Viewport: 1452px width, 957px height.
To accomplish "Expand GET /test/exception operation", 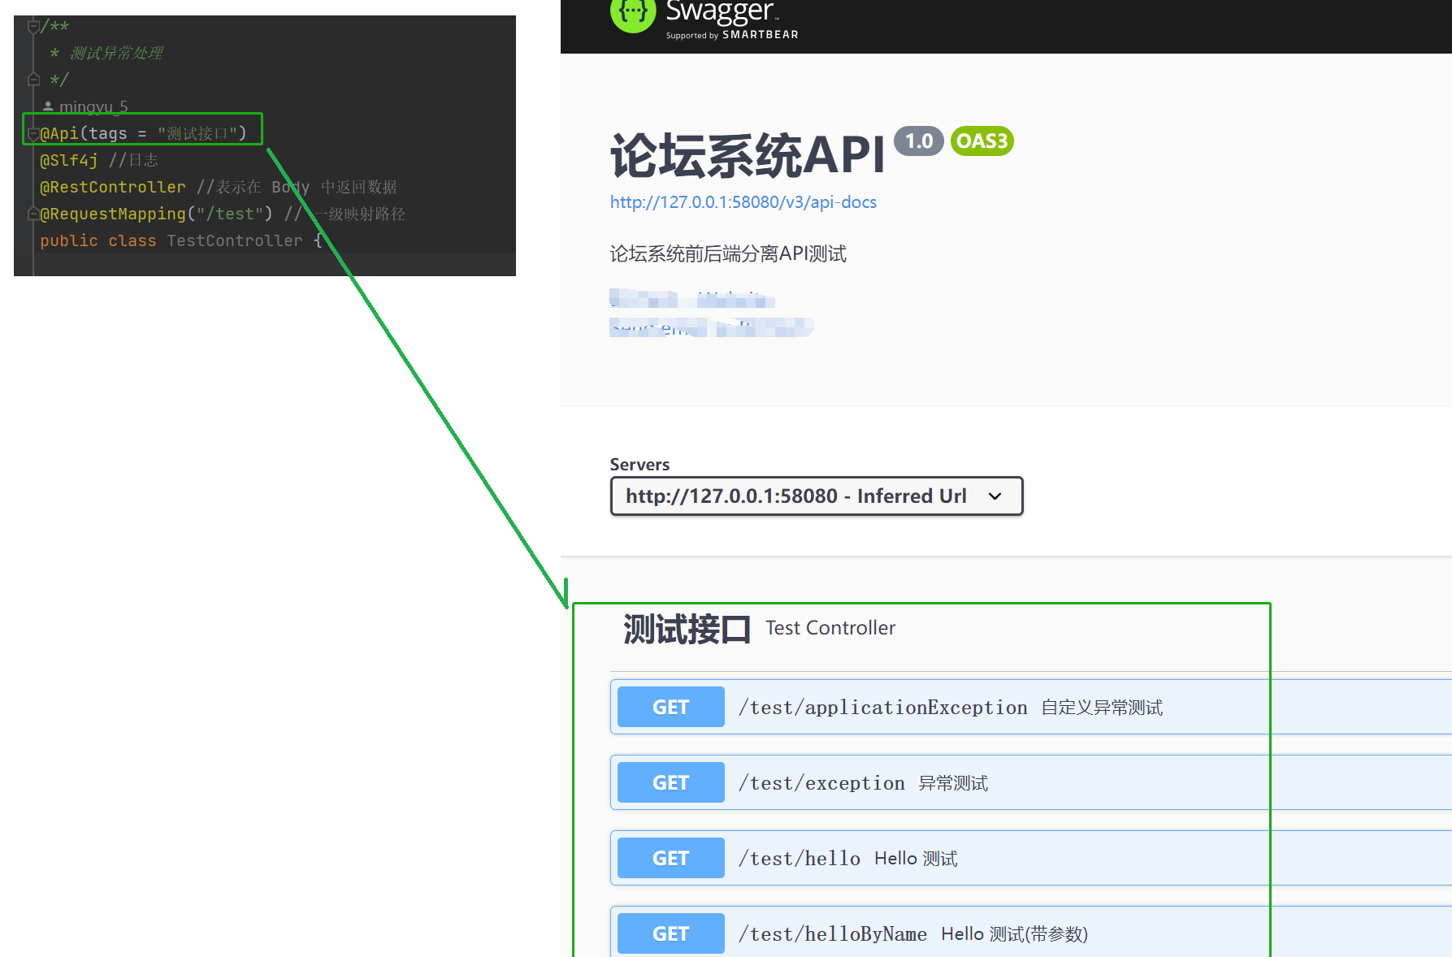I will click(1030, 782).
